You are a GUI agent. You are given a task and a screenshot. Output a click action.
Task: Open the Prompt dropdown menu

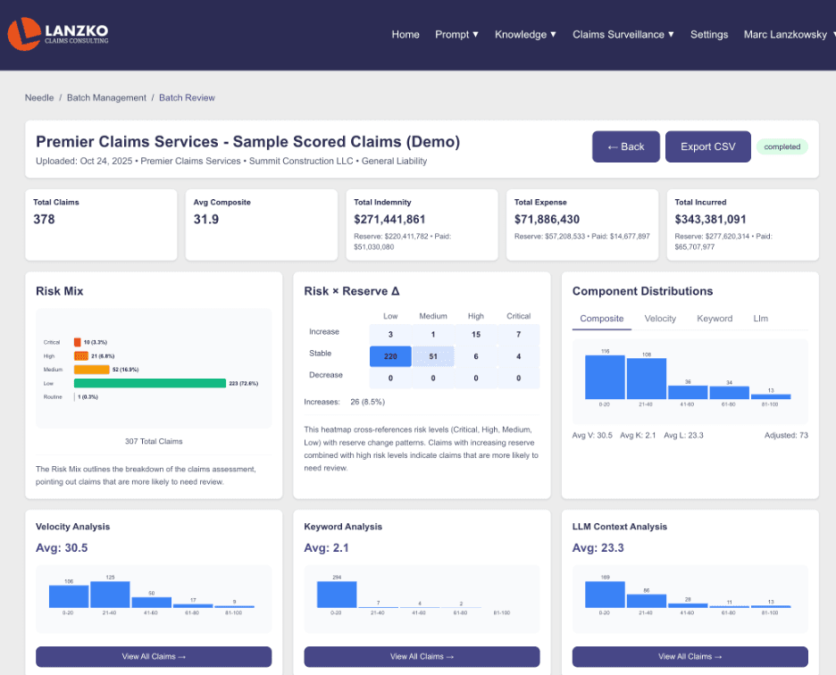[x=456, y=34]
